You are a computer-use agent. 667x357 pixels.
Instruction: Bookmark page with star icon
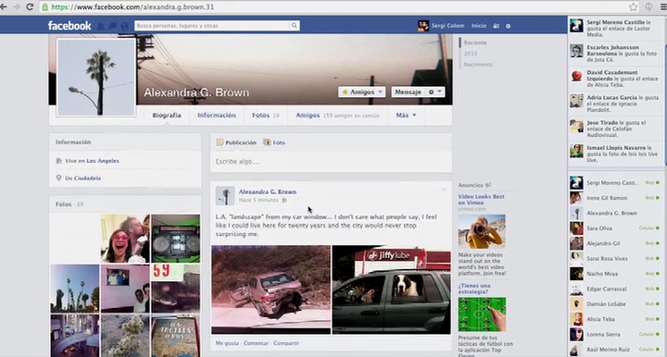(x=634, y=6)
